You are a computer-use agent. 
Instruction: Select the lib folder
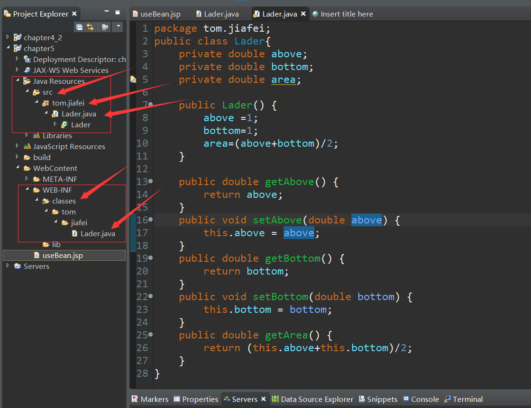(56, 244)
